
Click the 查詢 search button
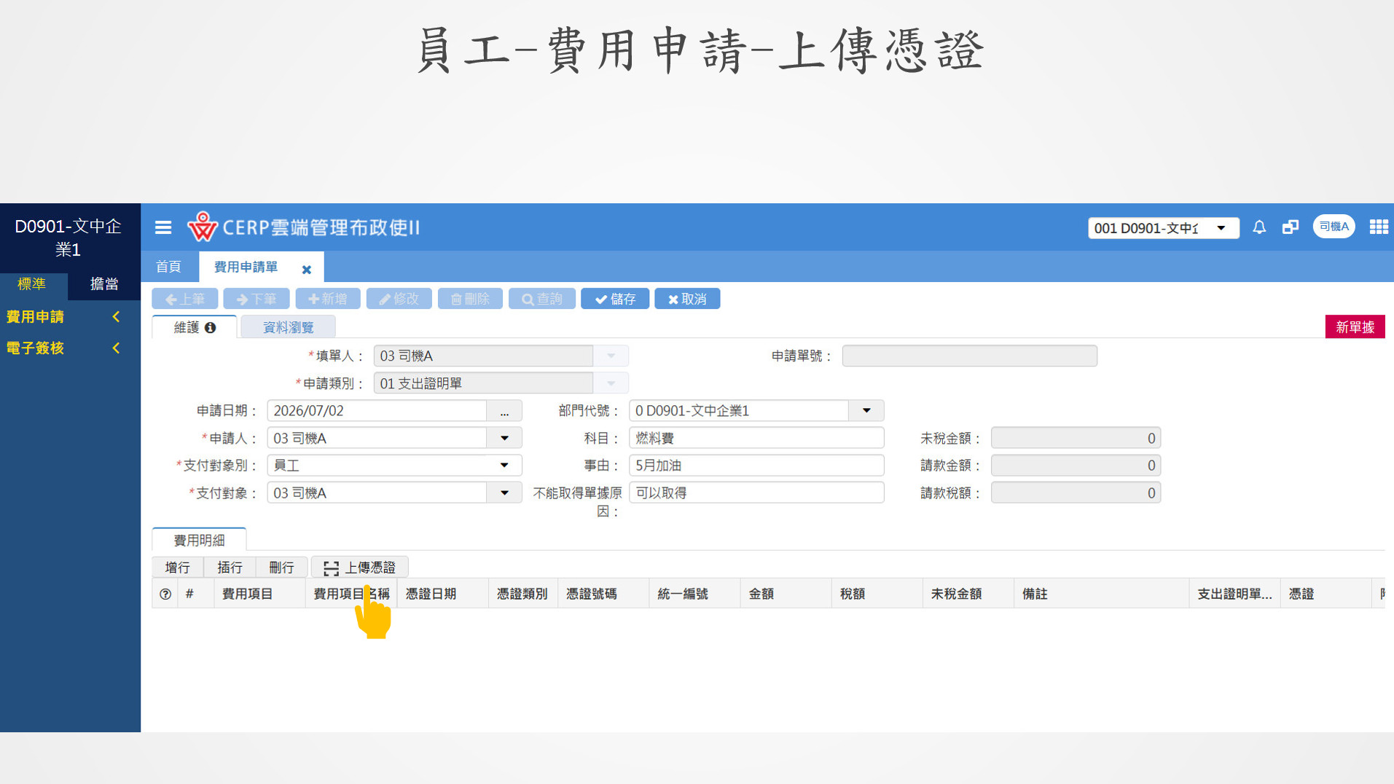pyautogui.click(x=542, y=299)
